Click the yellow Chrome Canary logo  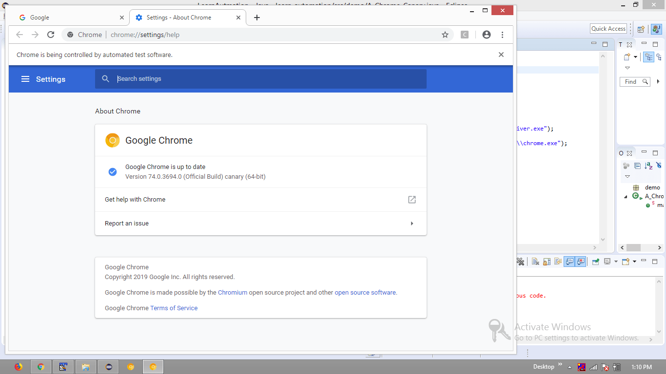(x=113, y=140)
